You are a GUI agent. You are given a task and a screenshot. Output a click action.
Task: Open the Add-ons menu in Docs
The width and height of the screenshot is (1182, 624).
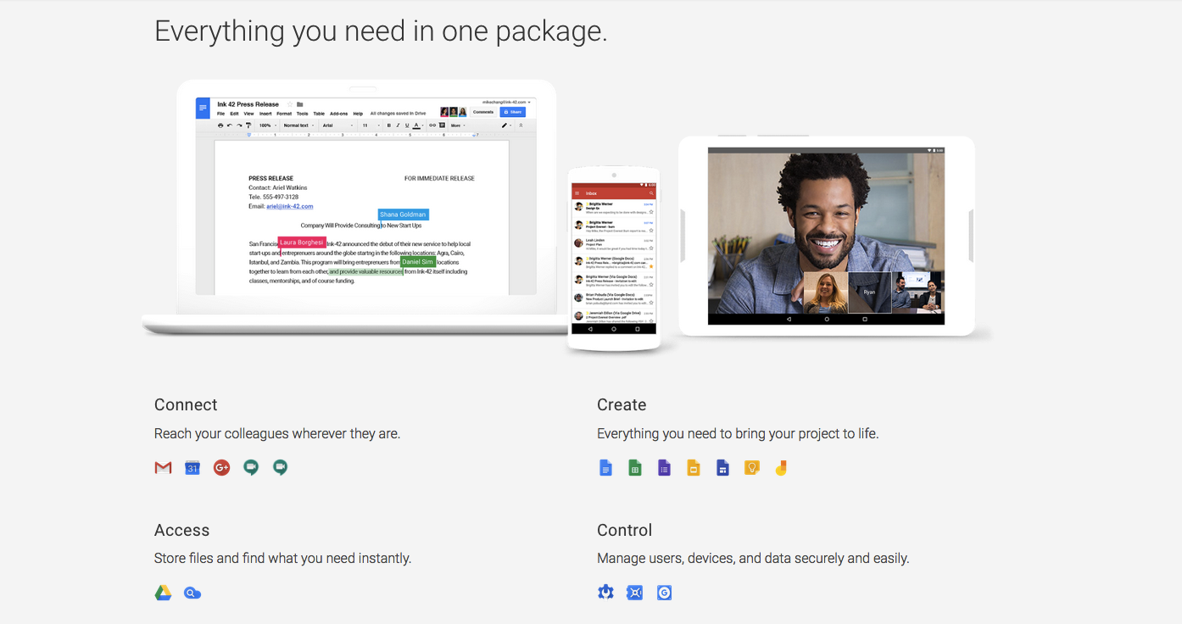(x=338, y=114)
